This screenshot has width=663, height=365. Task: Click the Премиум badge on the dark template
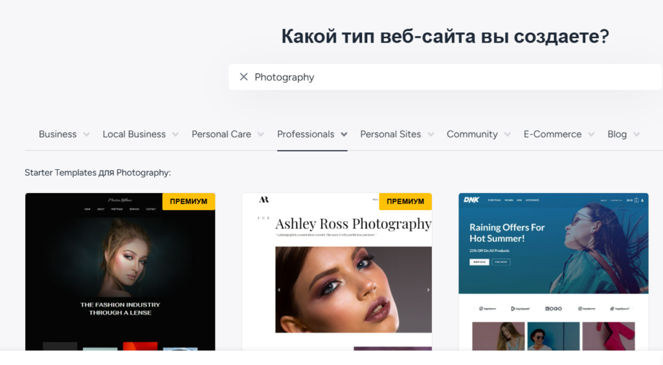[188, 202]
